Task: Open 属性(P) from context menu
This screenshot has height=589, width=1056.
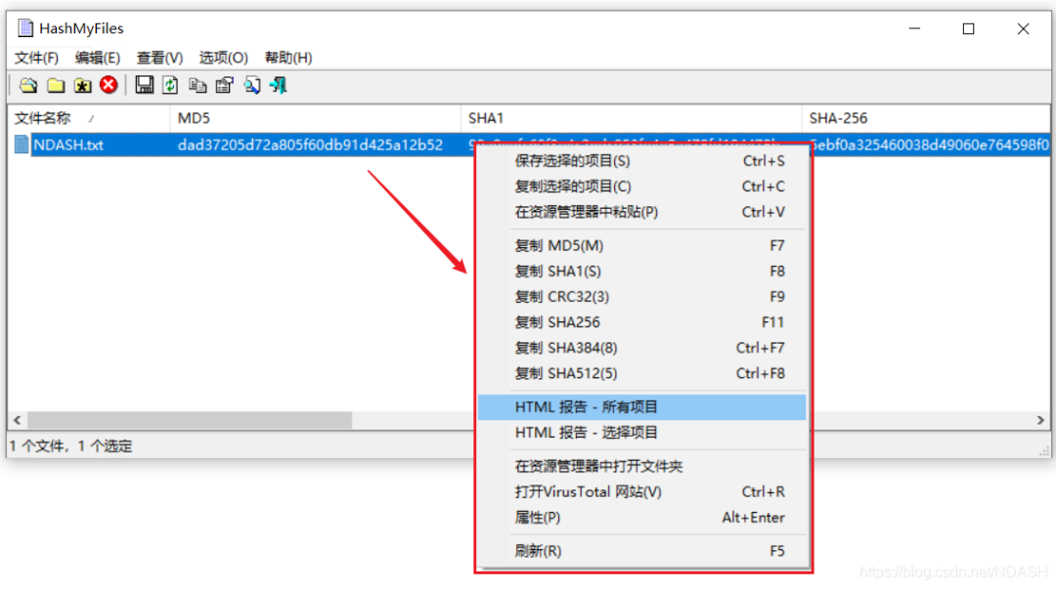Action: 641,518
